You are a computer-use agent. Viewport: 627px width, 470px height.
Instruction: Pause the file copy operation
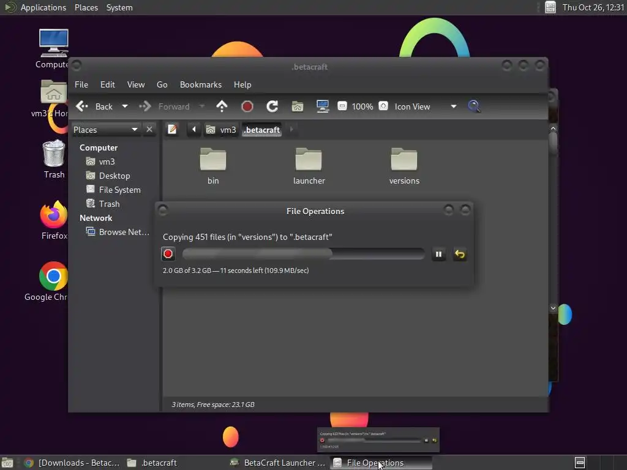click(438, 254)
